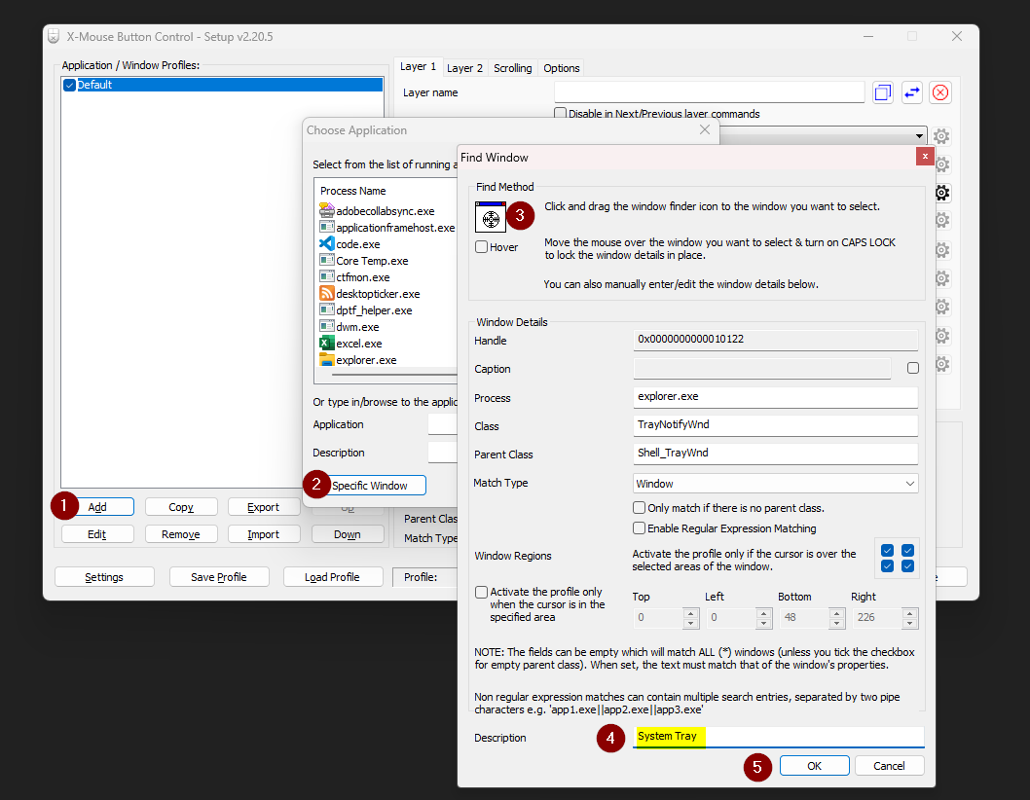Screen dimensions: 1030x800
Task: Enable Regular Expression Matching checkbox
Action: coord(639,528)
